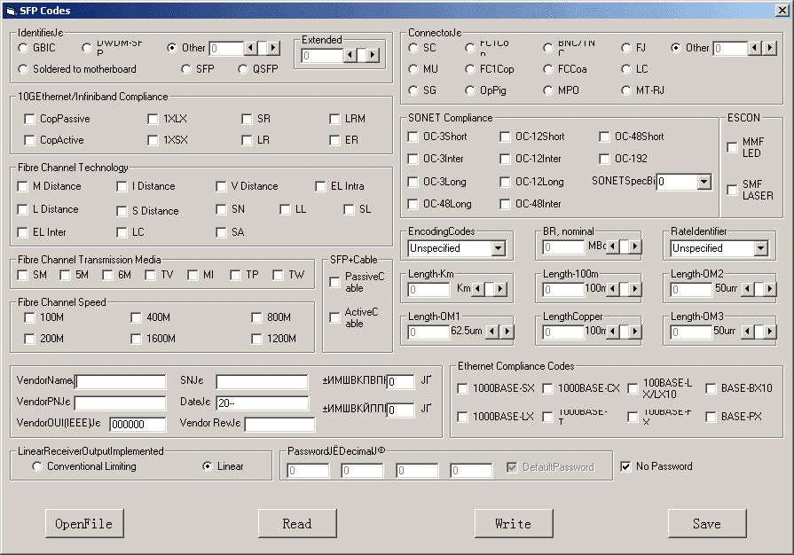Click right arrow of Length-OM3 scrollbar

tap(769, 332)
